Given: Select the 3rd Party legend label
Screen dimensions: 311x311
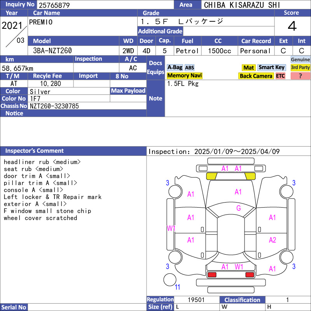Looking at the screenshot, I should tap(300, 68).
